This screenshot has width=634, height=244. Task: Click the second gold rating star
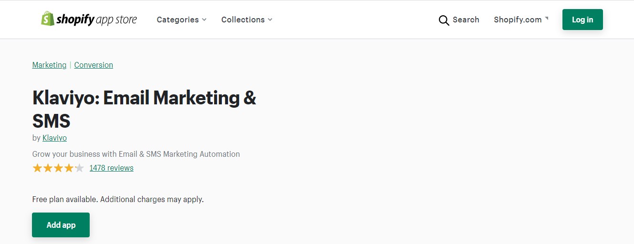pyautogui.click(x=48, y=168)
